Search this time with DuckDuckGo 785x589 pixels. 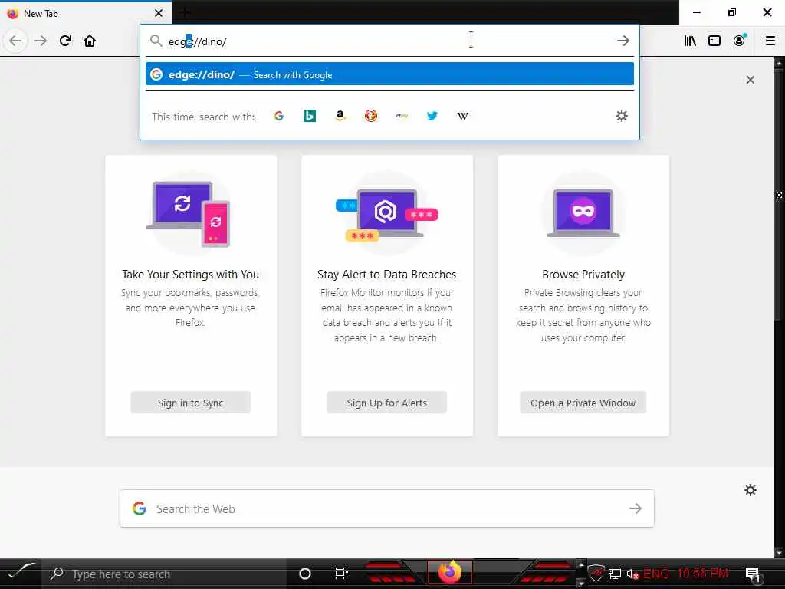371,117
